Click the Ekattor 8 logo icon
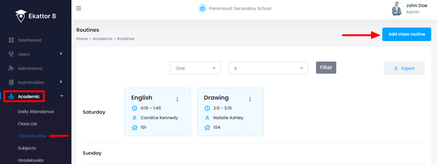This screenshot has width=437, height=164. (x=21, y=16)
